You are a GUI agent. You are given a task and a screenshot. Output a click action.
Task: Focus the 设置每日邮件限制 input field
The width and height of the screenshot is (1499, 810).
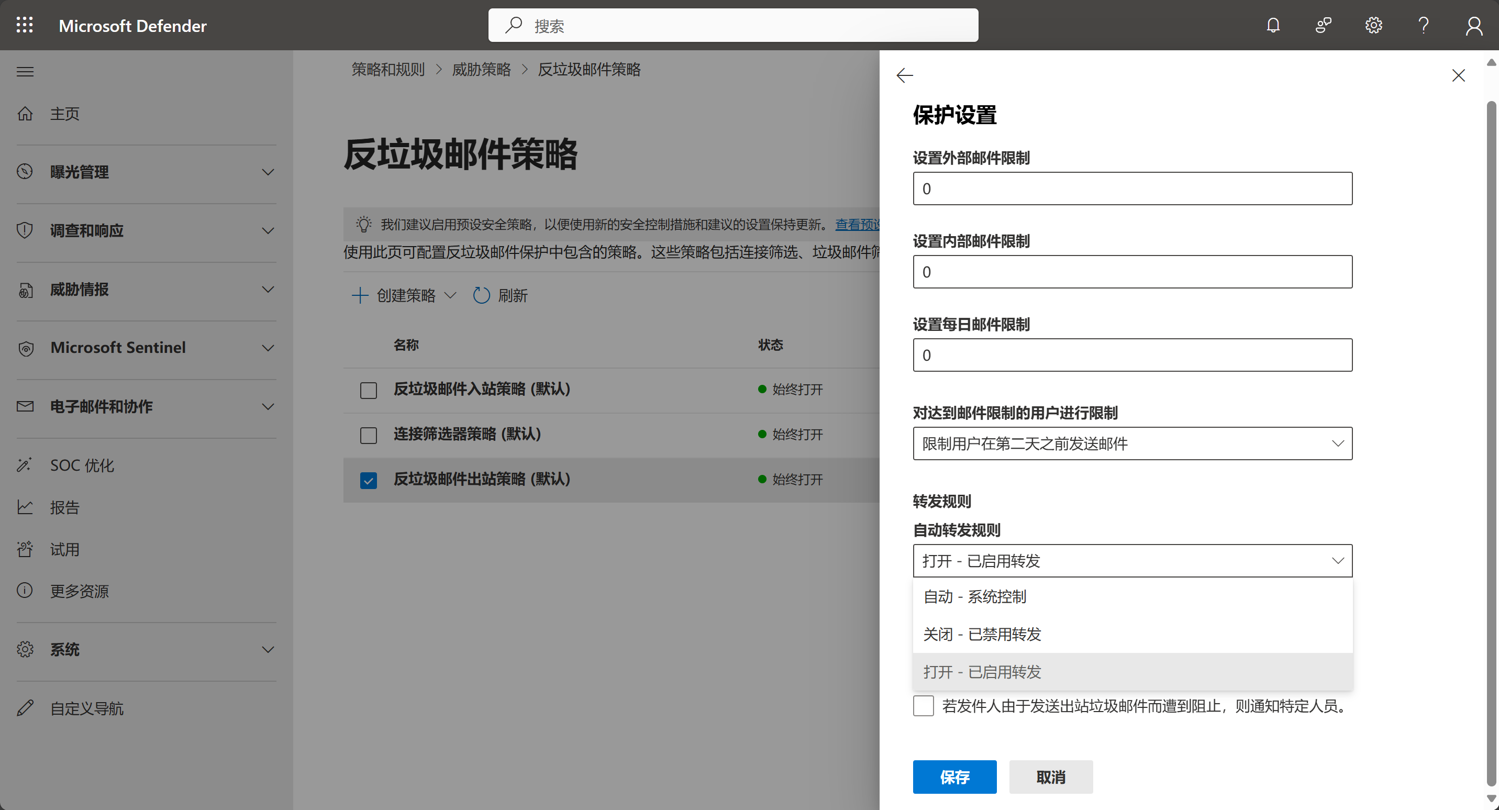pos(1132,355)
